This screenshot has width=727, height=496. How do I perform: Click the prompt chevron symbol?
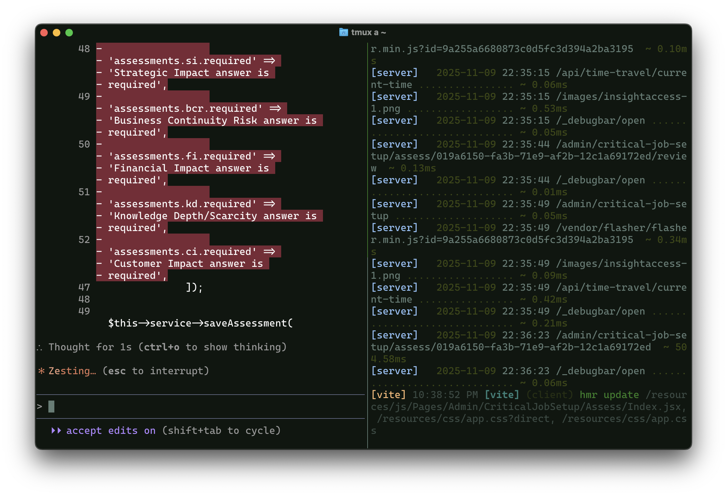tap(40, 407)
